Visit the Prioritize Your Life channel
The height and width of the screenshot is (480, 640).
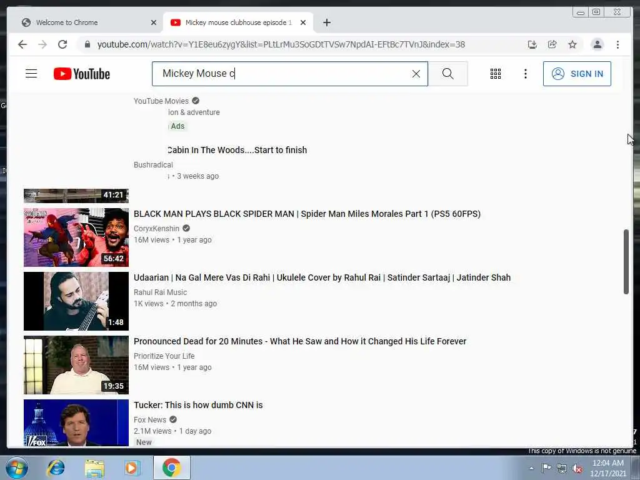pyautogui.click(x=164, y=356)
